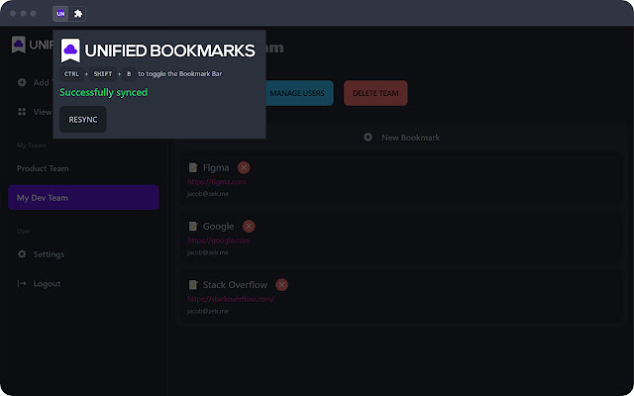Click the edit icon next to Figma
The width and height of the screenshot is (634, 396).
[x=193, y=167]
